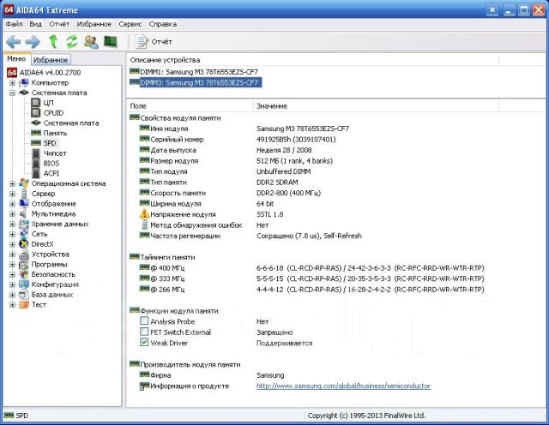This screenshot has height=425, width=549.
Task: Expand the Операционная система node
Action: (x=12, y=183)
